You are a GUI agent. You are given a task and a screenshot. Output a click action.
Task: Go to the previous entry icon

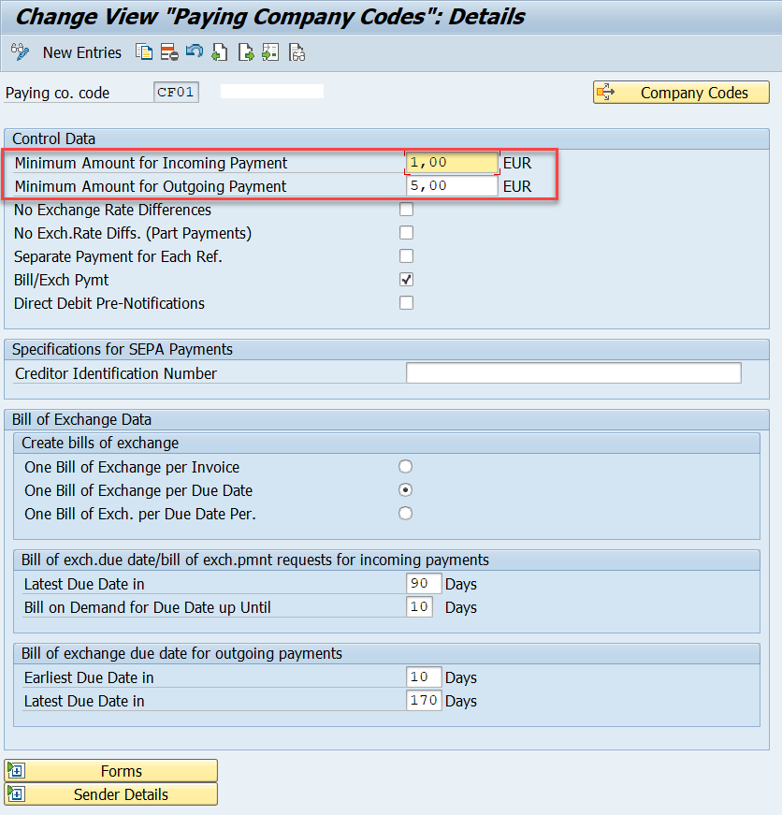(x=220, y=52)
